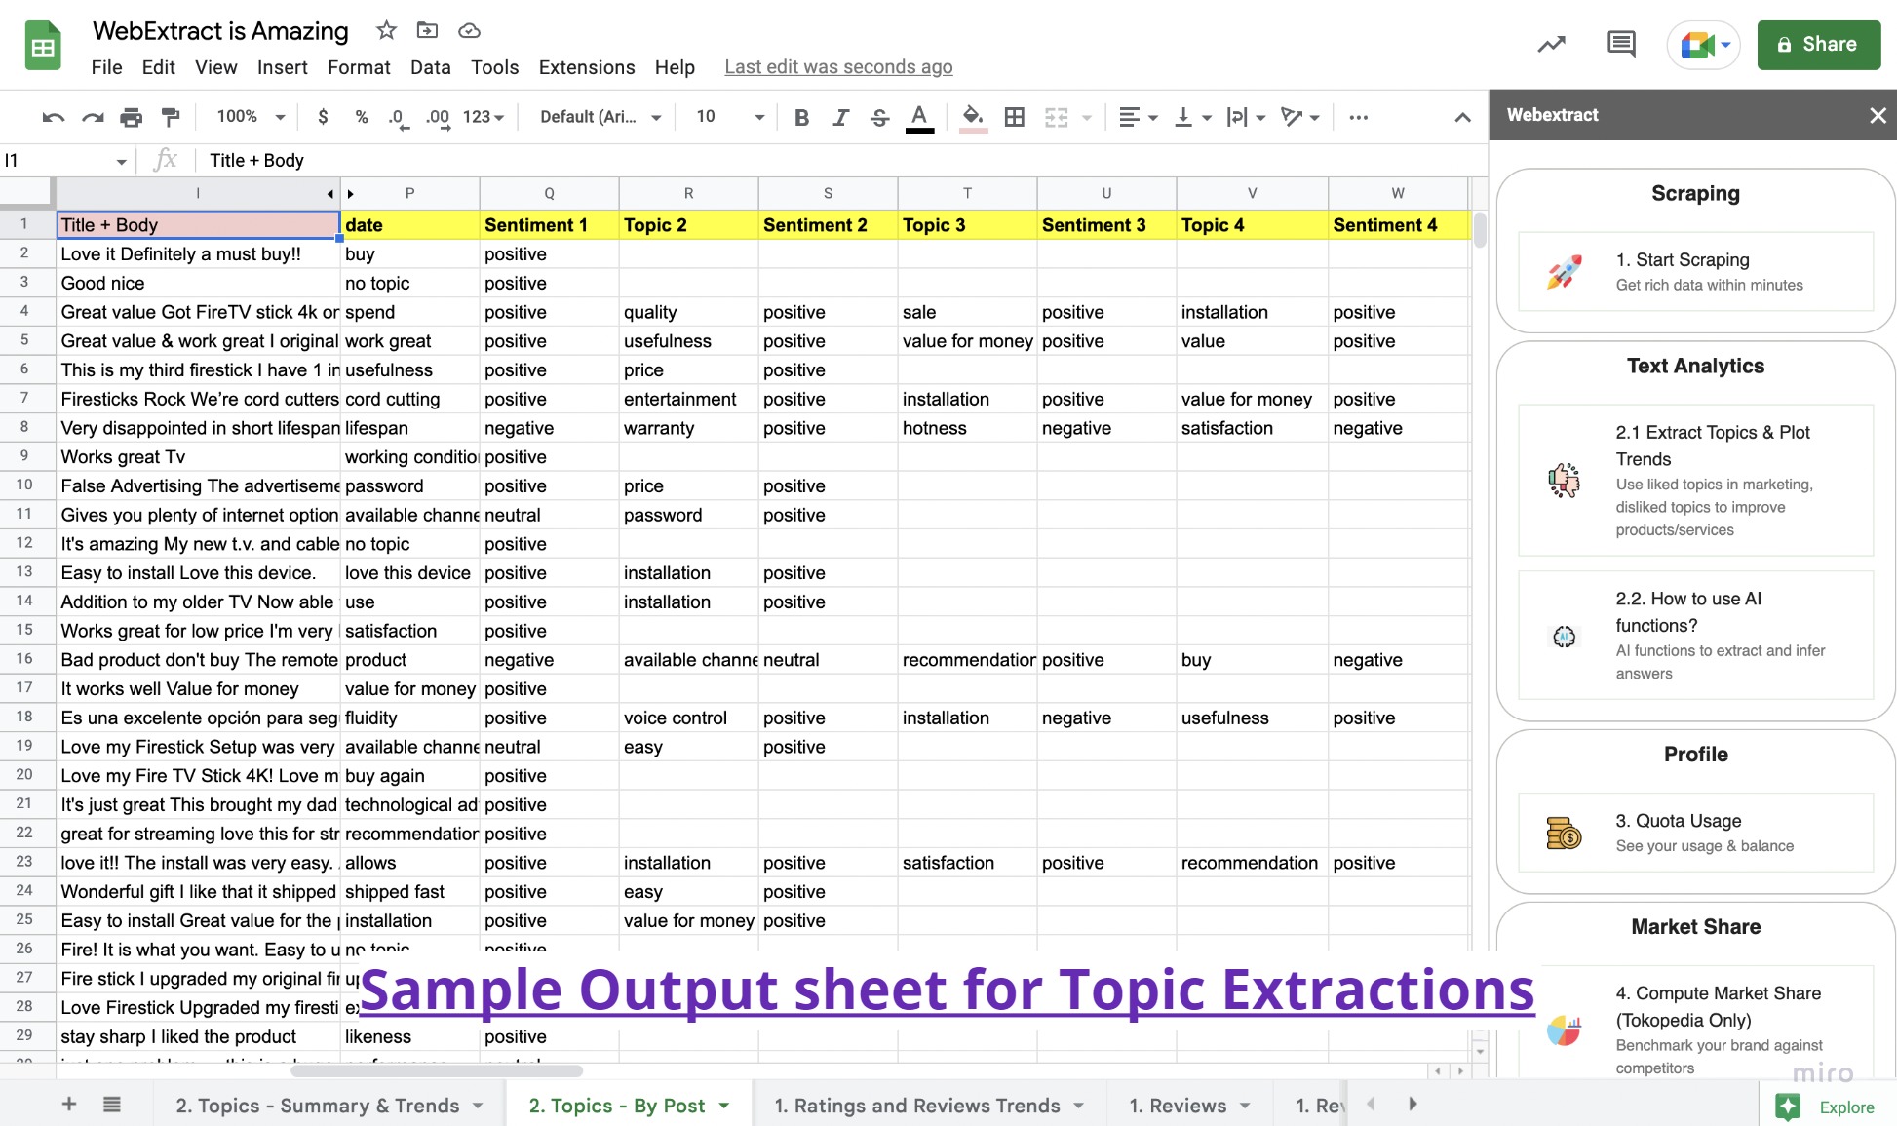Open comment history icon
This screenshot has height=1126, width=1897.
click(x=1621, y=44)
